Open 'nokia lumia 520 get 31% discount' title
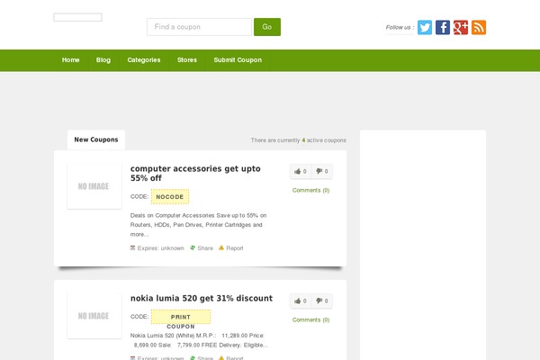Screen dimensions: 540x360 (202, 298)
